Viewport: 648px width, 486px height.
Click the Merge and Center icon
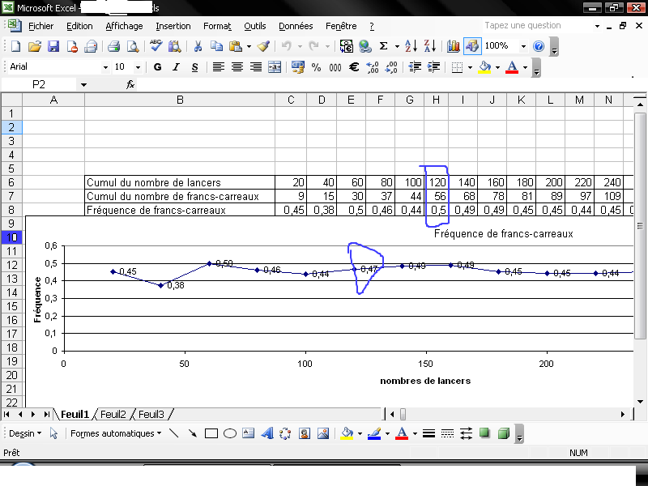(275, 67)
